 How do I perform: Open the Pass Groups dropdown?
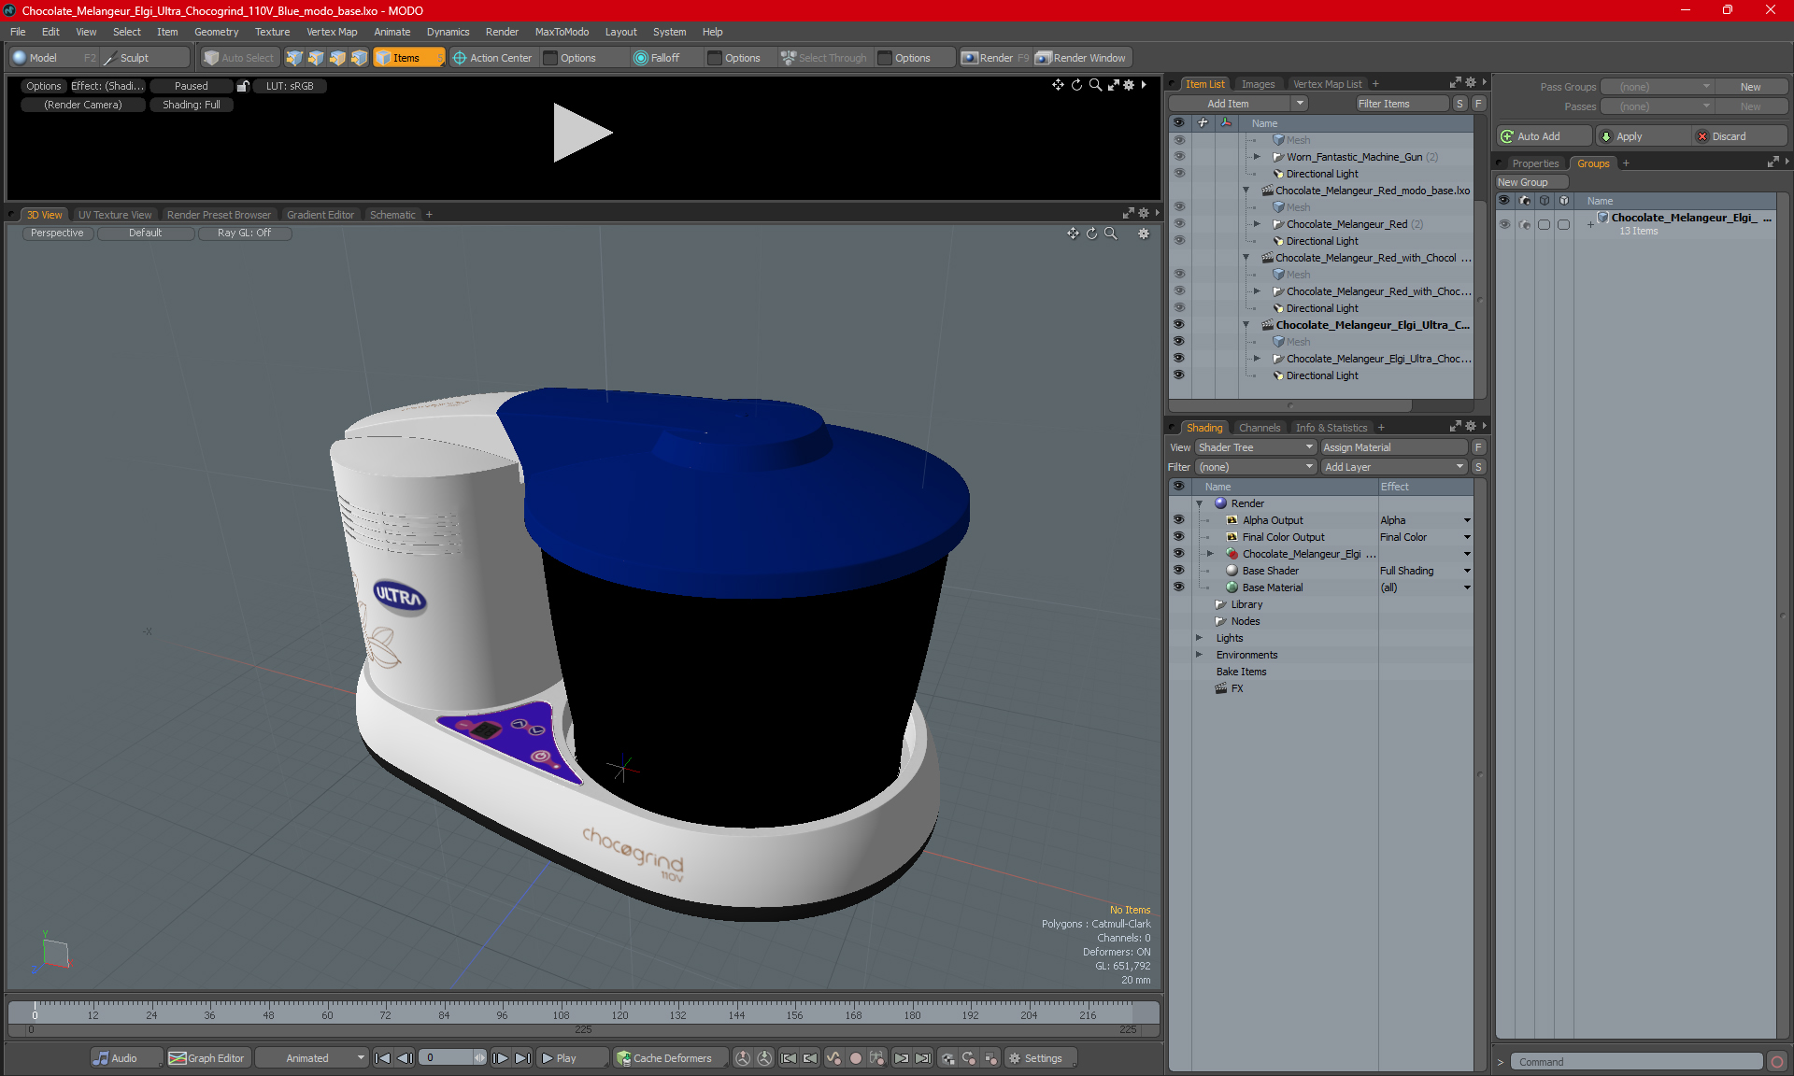tap(1659, 87)
